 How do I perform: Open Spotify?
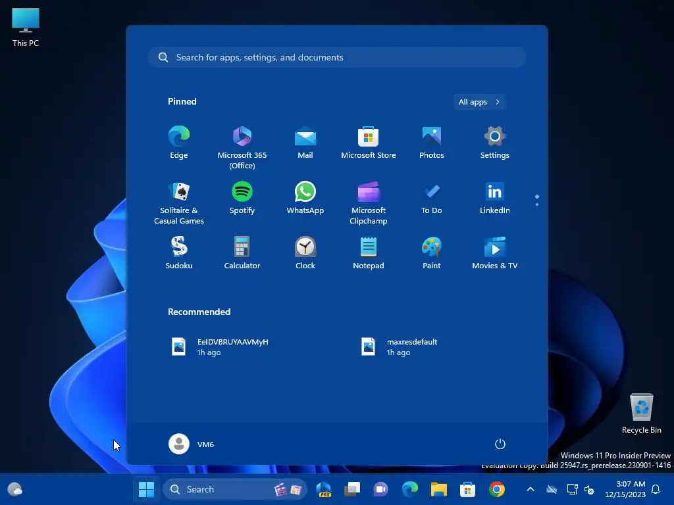[242, 199]
